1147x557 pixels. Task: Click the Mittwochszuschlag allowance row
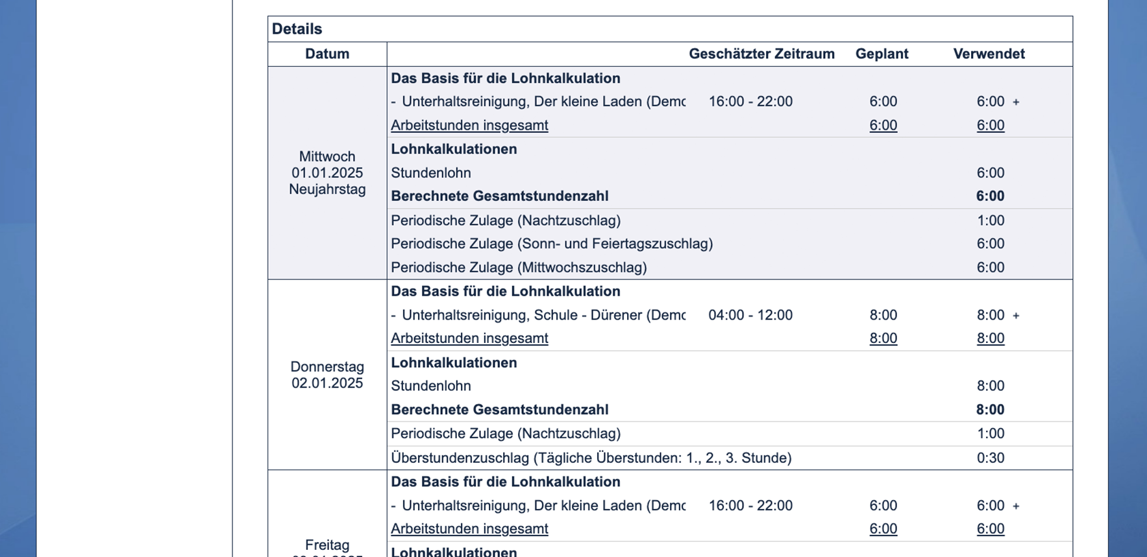[x=519, y=267]
